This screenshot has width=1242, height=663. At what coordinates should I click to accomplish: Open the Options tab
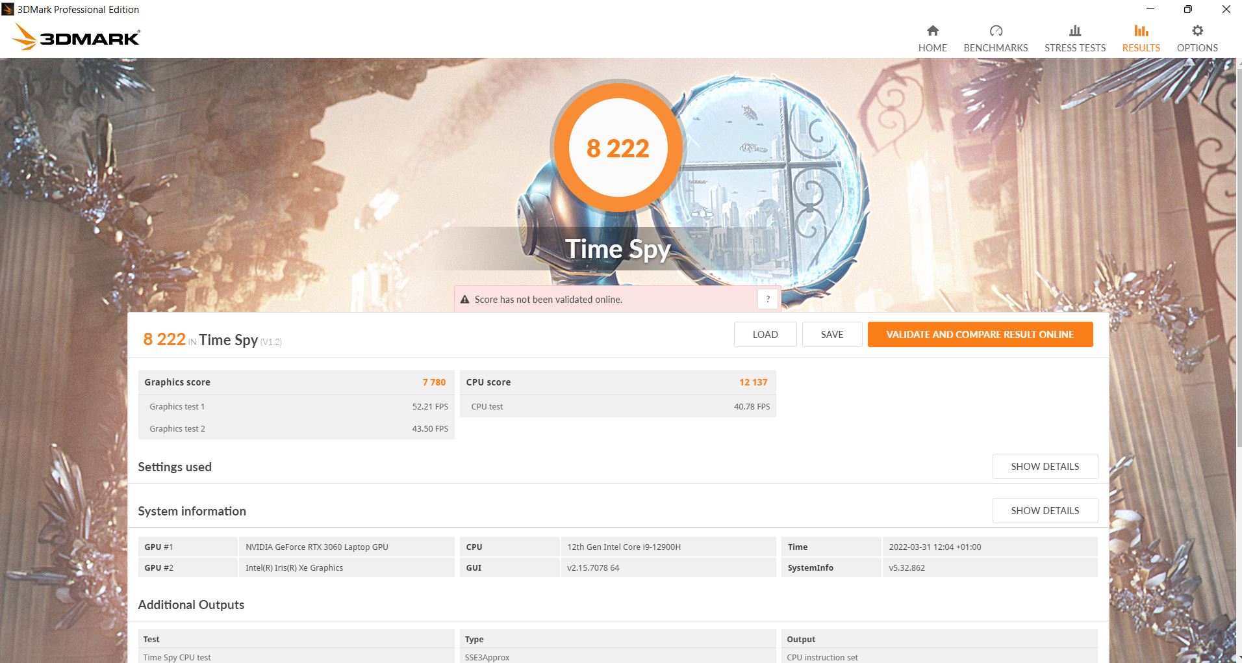(1197, 38)
